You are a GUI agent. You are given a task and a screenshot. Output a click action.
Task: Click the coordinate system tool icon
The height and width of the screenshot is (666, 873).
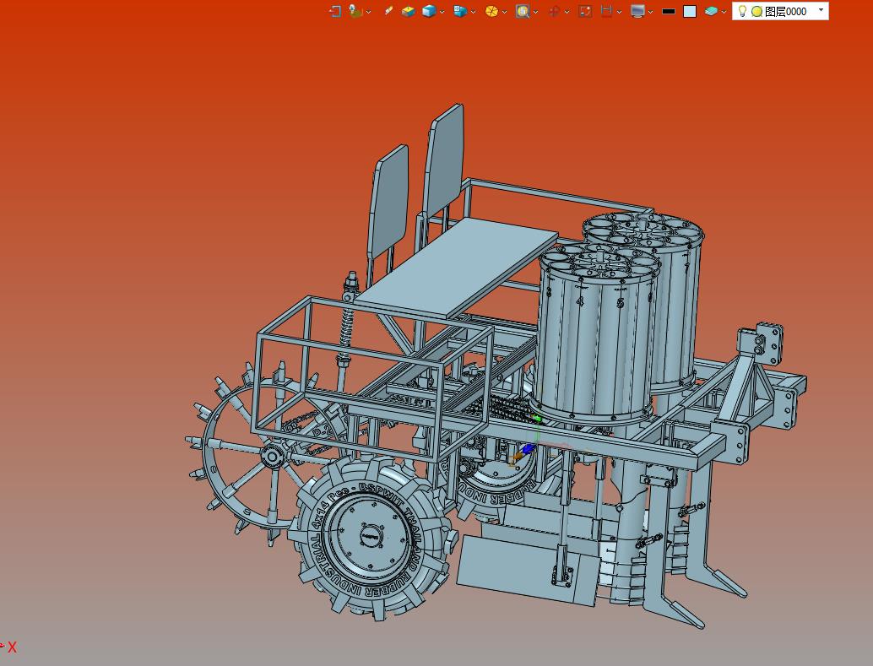[x=355, y=11]
